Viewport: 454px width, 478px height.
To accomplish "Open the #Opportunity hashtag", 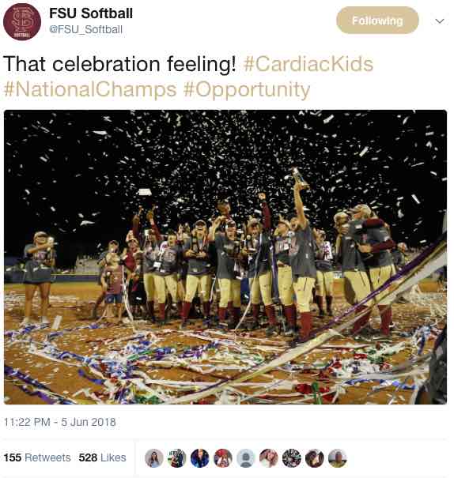I will (247, 90).
